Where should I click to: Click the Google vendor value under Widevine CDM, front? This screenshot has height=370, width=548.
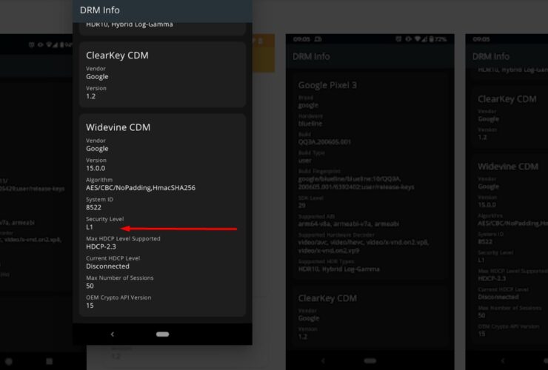(97, 149)
